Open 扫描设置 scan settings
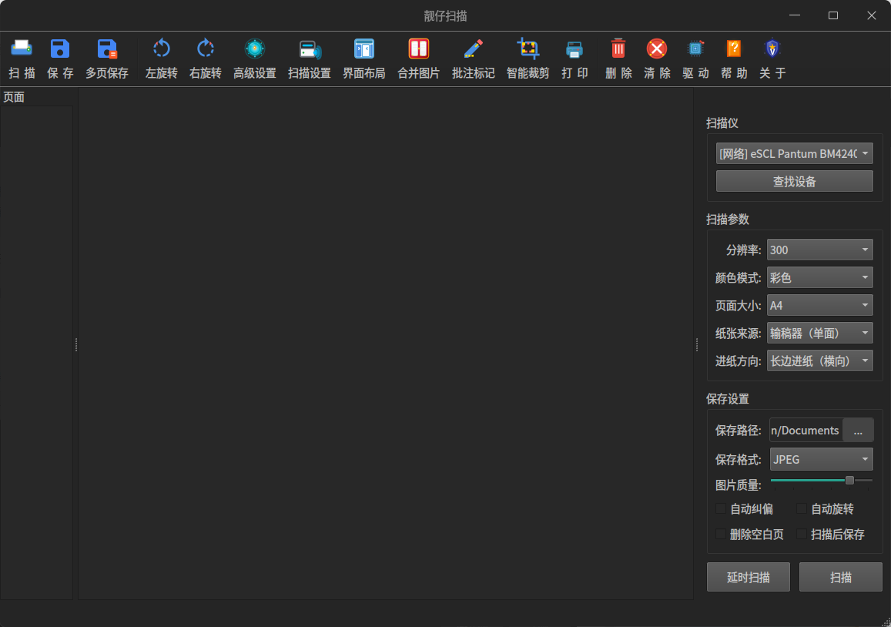This screenshot has height=627, width=891. pyautogui.click(x=309, y=59)
